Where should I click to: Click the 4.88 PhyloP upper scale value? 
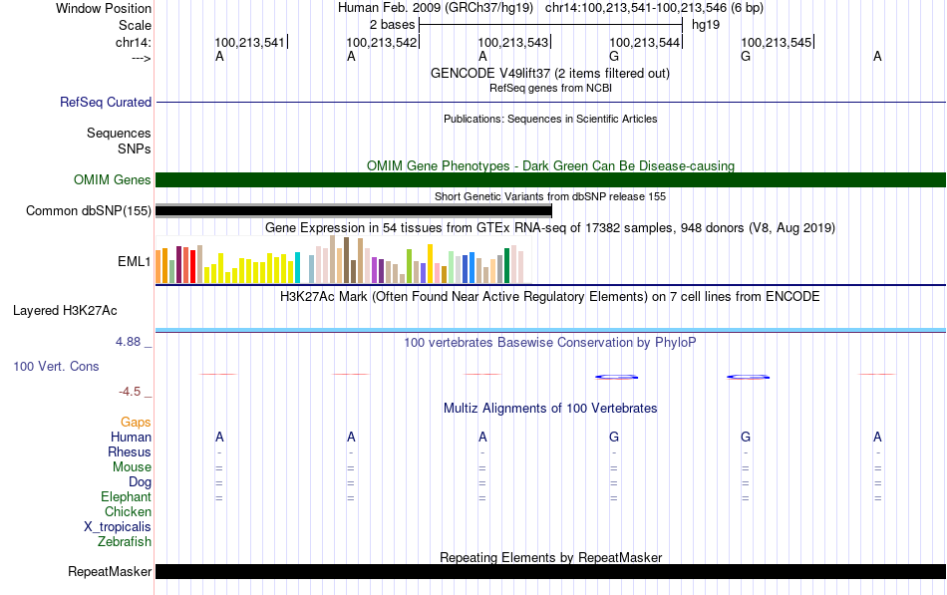pyautogui.click(x=128, y=342)
